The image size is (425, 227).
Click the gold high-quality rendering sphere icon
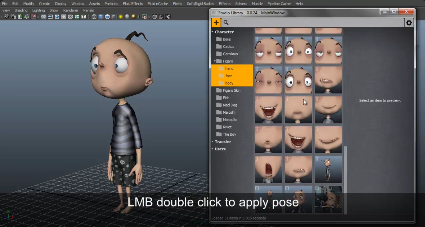tap(134, 17)
